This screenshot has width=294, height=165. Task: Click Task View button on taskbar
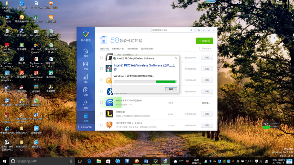tap(80, 161)
